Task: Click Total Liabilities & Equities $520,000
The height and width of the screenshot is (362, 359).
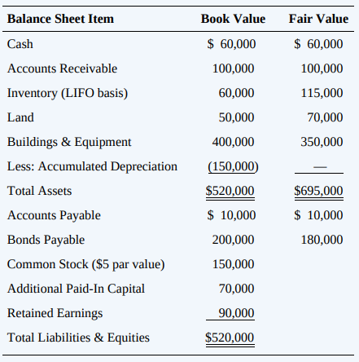Action: (230, 338)
